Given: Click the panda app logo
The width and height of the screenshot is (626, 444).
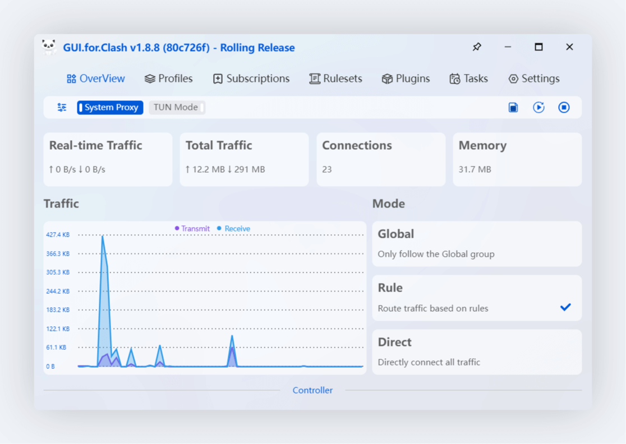Looking at the screenshot, I should 49,47.
